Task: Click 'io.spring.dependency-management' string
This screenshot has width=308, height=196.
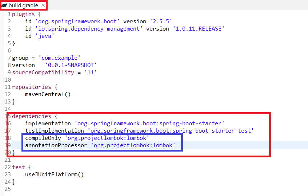Action: 89,29
